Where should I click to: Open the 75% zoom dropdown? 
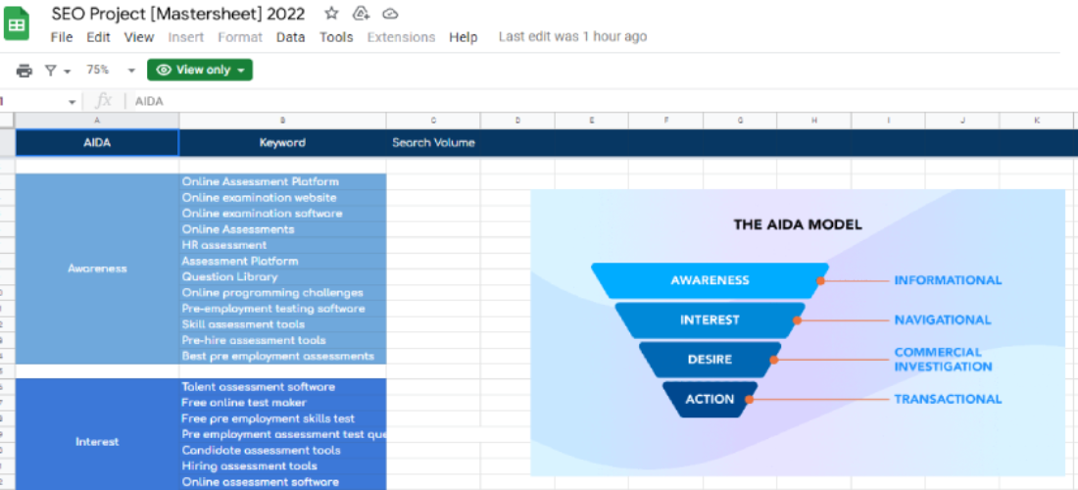(x=111, y=71)
